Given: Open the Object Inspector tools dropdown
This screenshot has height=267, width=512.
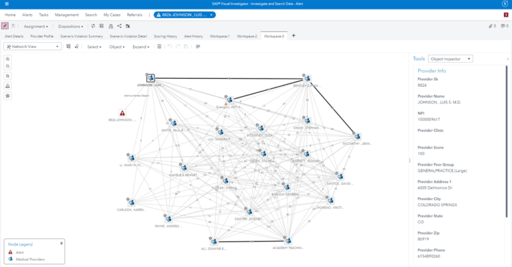Looking at the screenshot, I should [452, 59].
